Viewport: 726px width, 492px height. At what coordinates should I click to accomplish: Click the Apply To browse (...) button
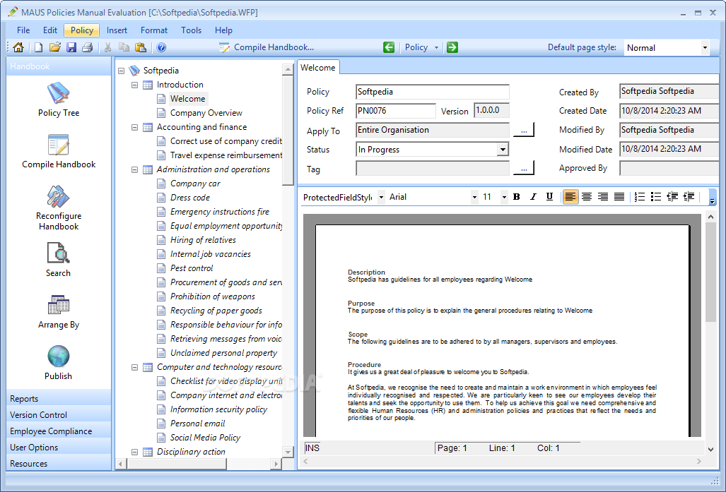(x=524, y=131)
